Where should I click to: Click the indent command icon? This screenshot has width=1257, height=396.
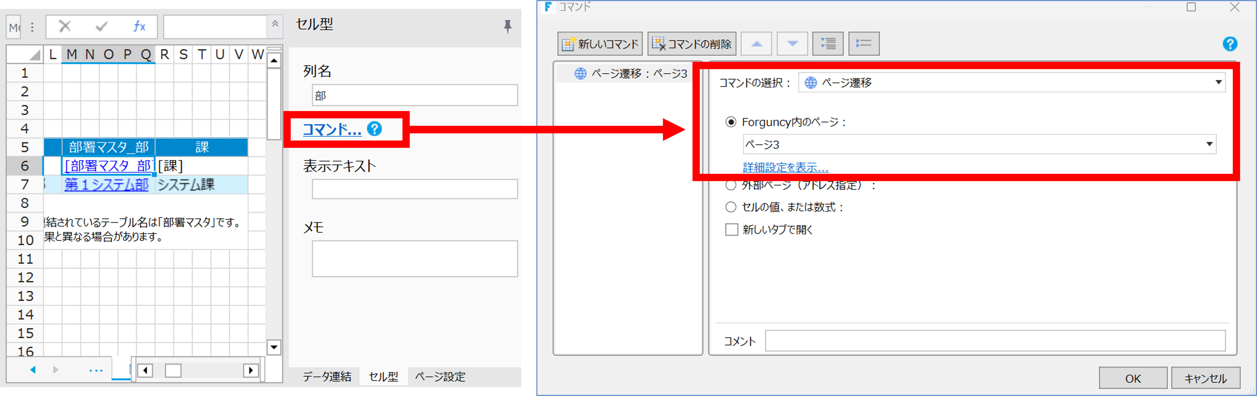[828, 44]
